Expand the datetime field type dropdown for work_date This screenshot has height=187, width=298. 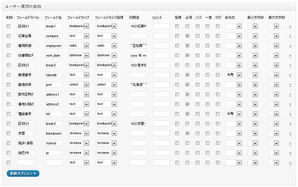click(79, 55)
